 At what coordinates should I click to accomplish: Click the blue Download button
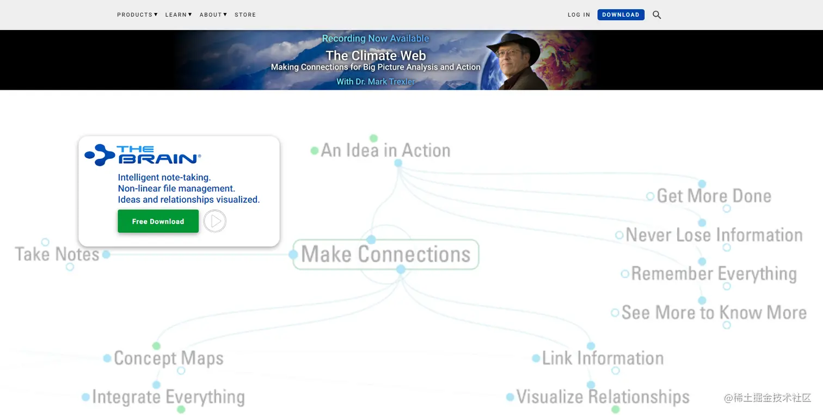[x=621, y=15]
